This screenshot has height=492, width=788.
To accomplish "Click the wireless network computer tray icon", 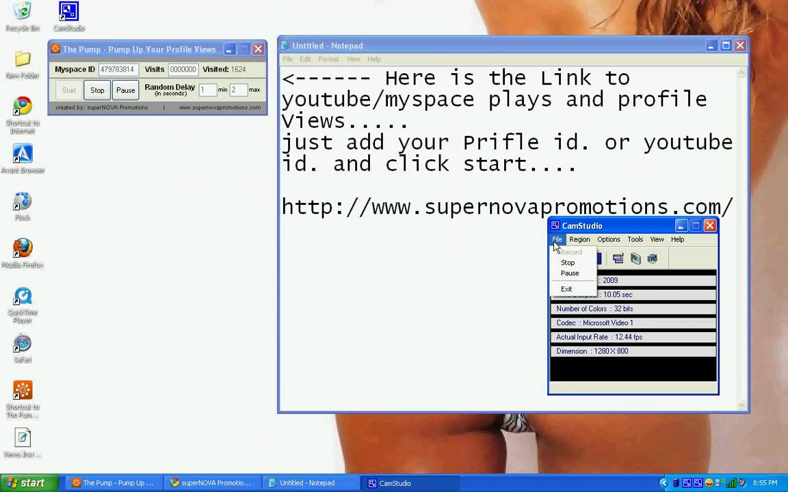I will (x=720, y=482).
